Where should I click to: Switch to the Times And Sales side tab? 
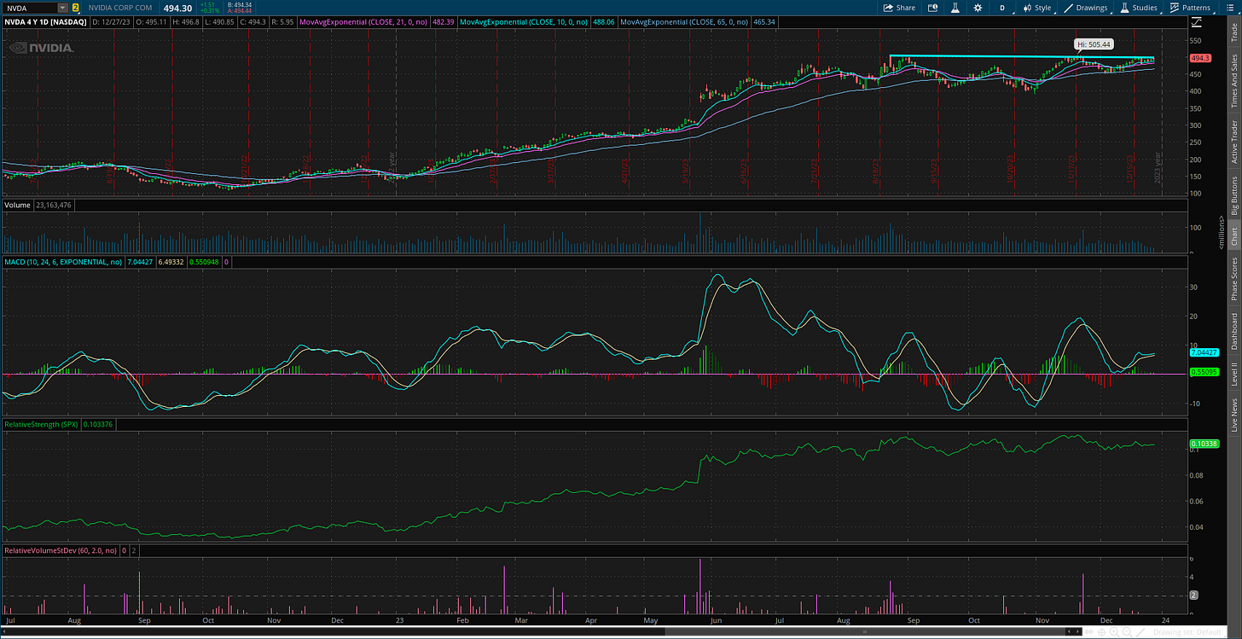pos(1233,79)
